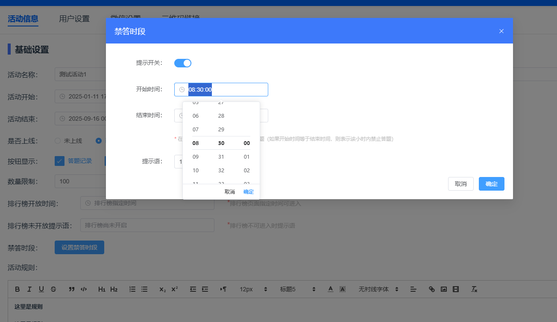Click the dialog's blue 确定 button

tap(492, 184)
